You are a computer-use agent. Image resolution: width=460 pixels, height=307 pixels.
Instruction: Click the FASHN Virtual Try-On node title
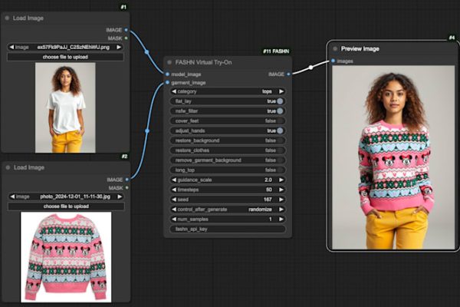pos(203,62)
